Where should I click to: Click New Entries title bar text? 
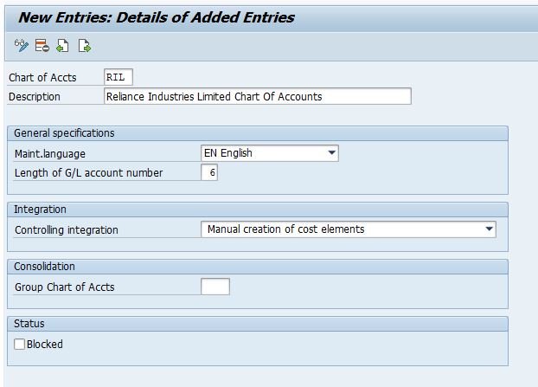pos(157,17)
